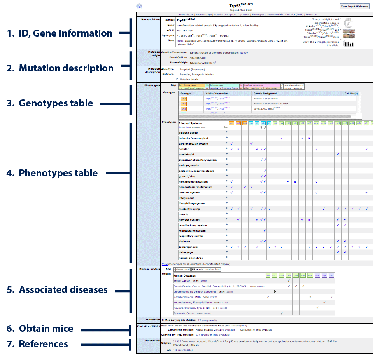
Task: Click the hm1 genotype badge in the Genotypes table
Action: point(184,99)
